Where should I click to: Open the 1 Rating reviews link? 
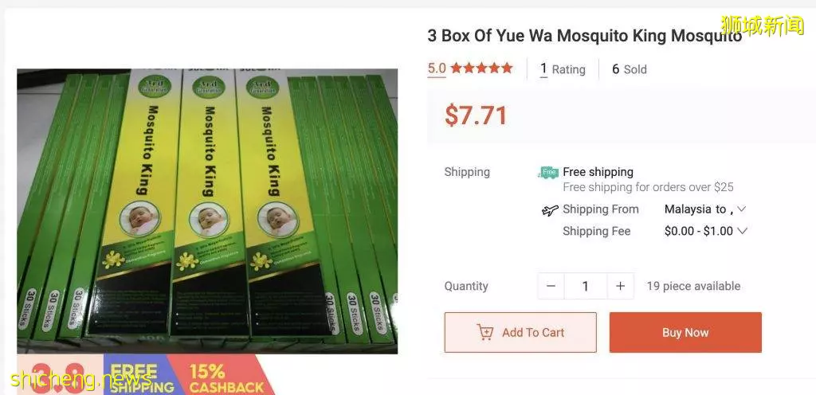pos(563,69)
